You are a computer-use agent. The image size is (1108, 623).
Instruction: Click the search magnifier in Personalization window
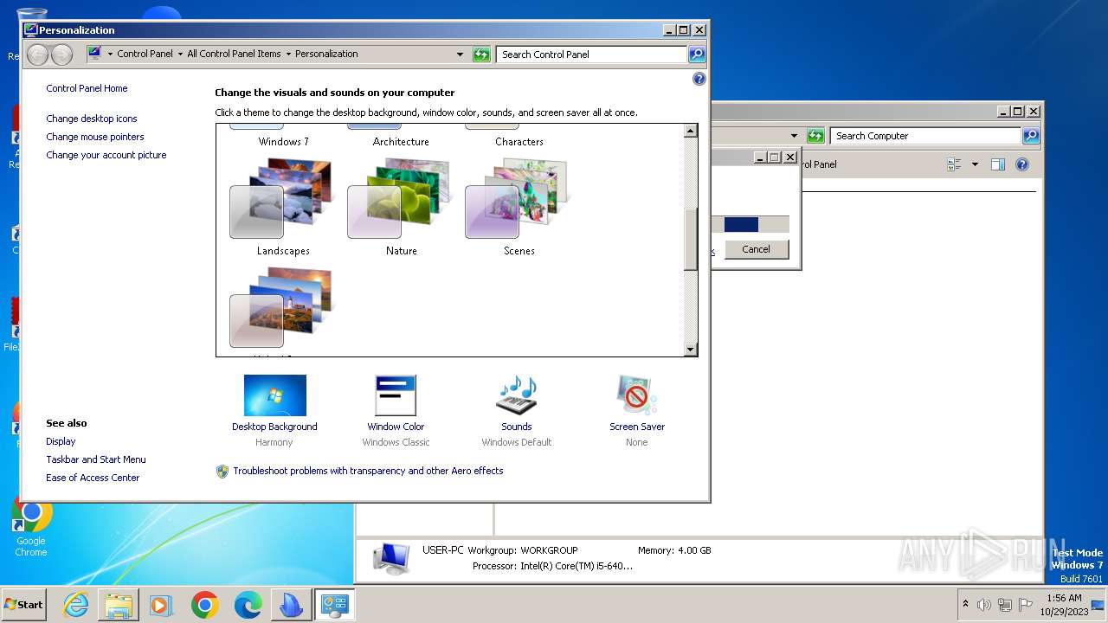697,54
